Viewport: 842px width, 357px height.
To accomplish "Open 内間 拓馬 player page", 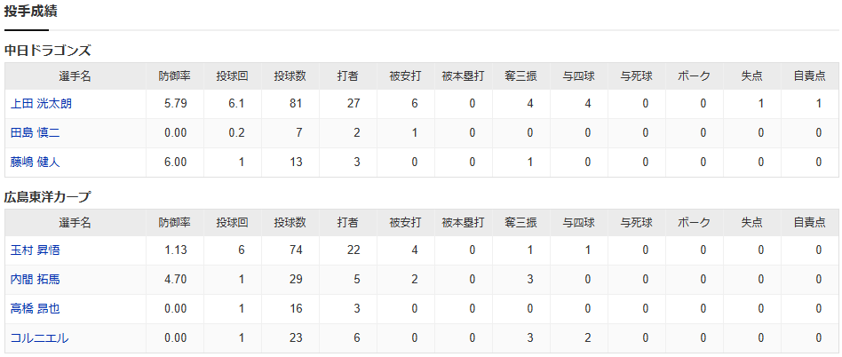I will click(35, 280).
